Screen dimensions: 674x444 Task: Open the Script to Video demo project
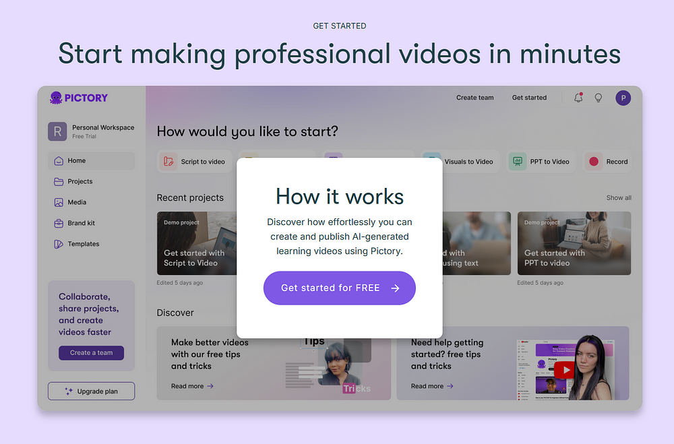(x=197, y=243)
